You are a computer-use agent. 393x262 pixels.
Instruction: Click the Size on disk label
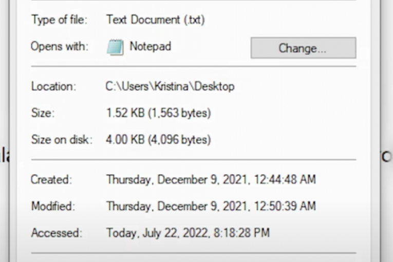pyautogui.click(x=62, y=140)
